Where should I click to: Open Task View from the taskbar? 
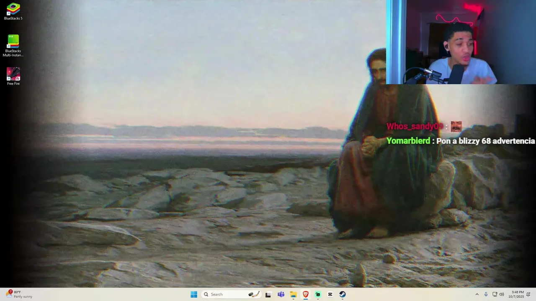[268, 294]
